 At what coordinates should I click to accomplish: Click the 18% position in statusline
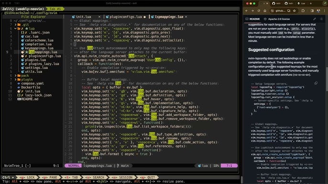pos(216,165)
